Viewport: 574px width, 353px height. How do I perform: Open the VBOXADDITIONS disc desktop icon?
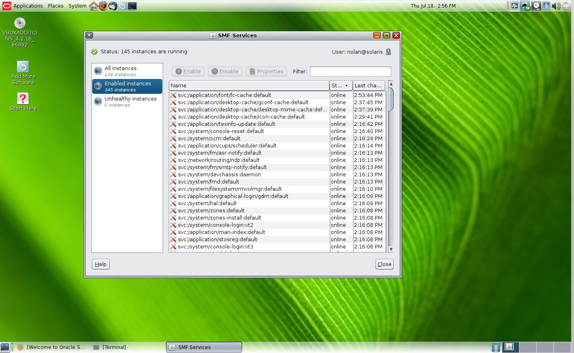click(x=20, y=32)
